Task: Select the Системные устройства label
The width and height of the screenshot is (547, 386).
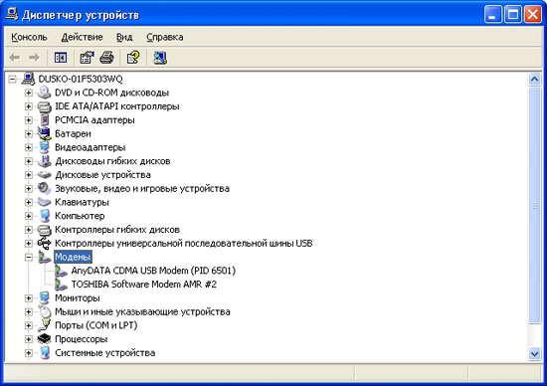Action: [x=104, y=353]
